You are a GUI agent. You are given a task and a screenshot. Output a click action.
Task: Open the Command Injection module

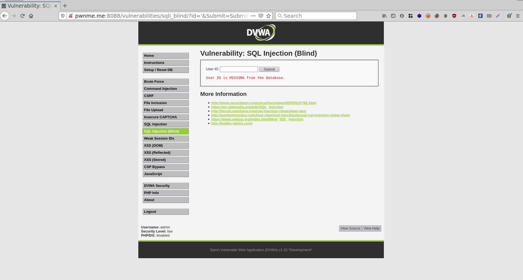pos(165,89)
